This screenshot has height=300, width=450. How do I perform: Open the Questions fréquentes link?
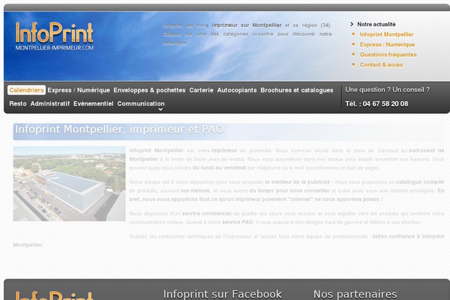click(388, 55)
